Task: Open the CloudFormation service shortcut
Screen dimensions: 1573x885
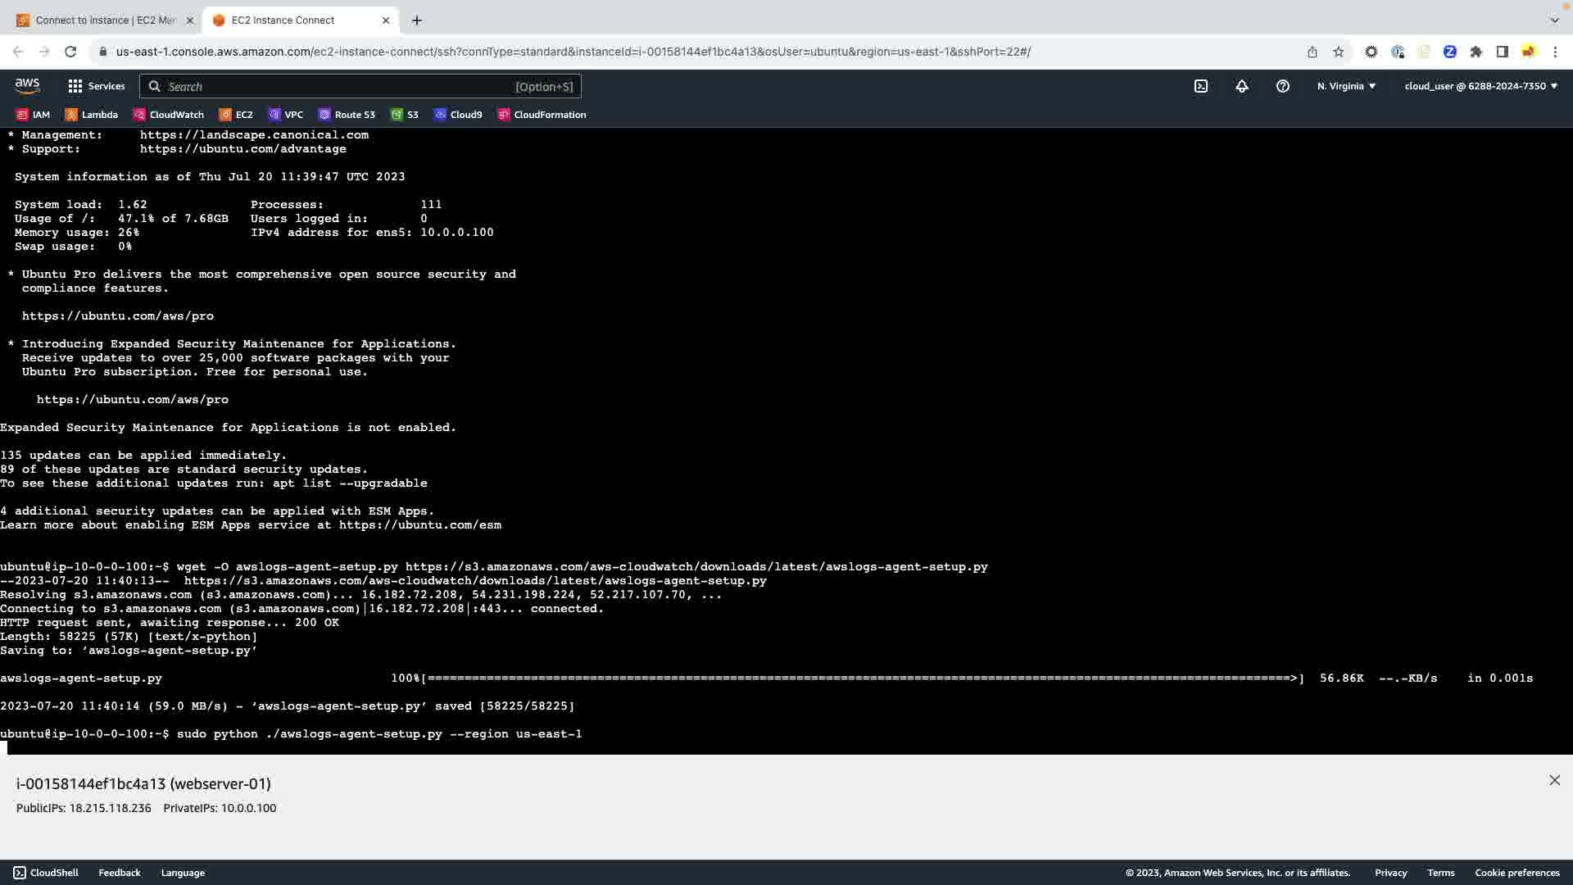Action: (x=542, y=115)
